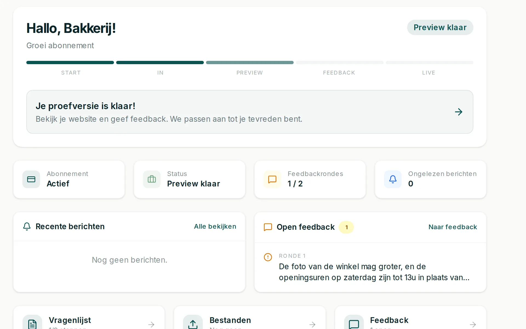
Task: Click the arrow on the Feedback card
Action: 473,325
